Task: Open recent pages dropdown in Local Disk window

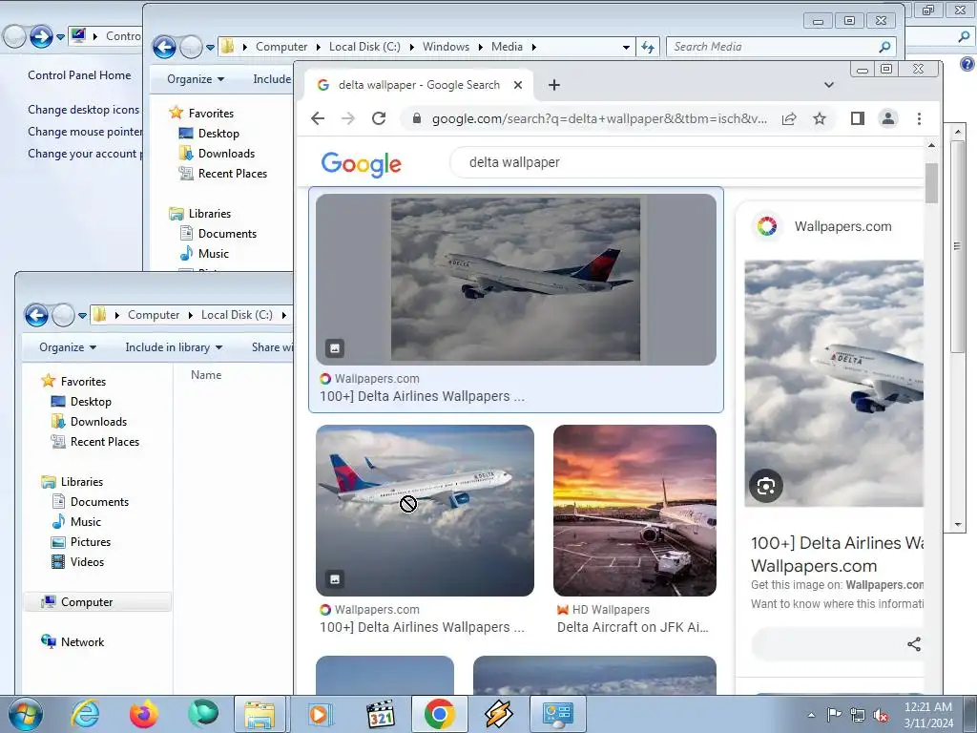Action: click(82, 316)
